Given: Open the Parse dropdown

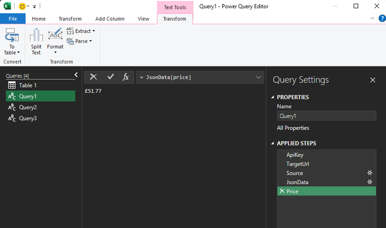Looking at the screenshot, I should click(79, 41).
